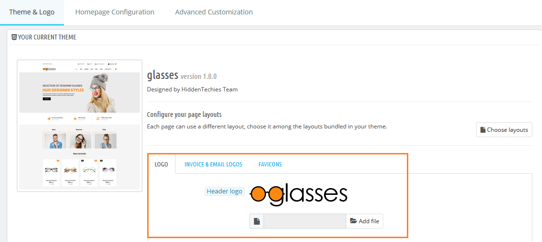Click 'Designed by HiddenTechies Team' text
The image size is (542, 242).
(x=192, y=89)
